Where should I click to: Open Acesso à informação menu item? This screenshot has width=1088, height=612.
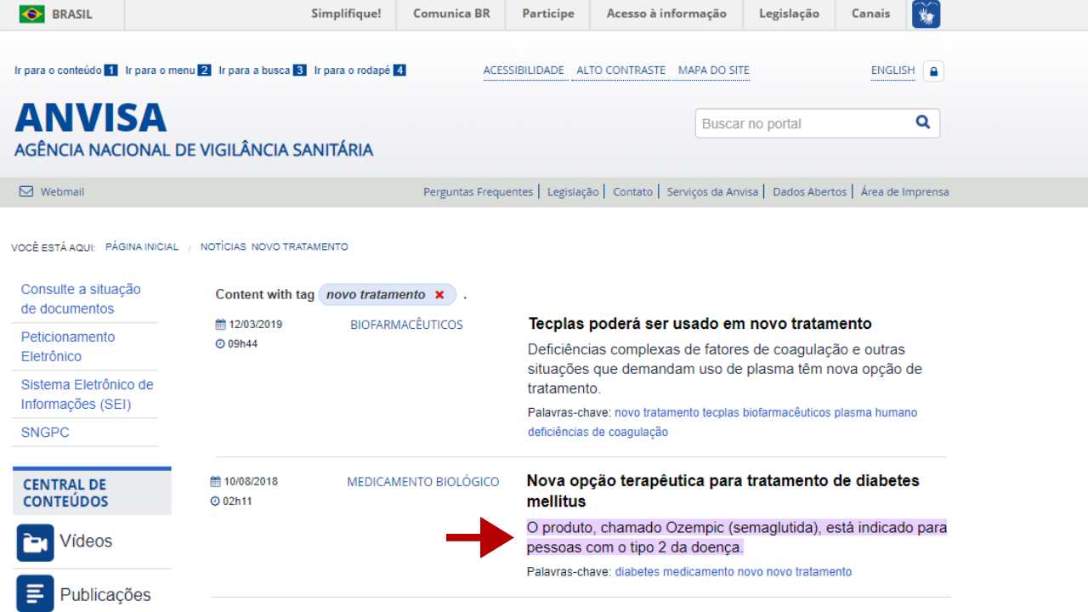pyautogui.click(x=666, y=14)
